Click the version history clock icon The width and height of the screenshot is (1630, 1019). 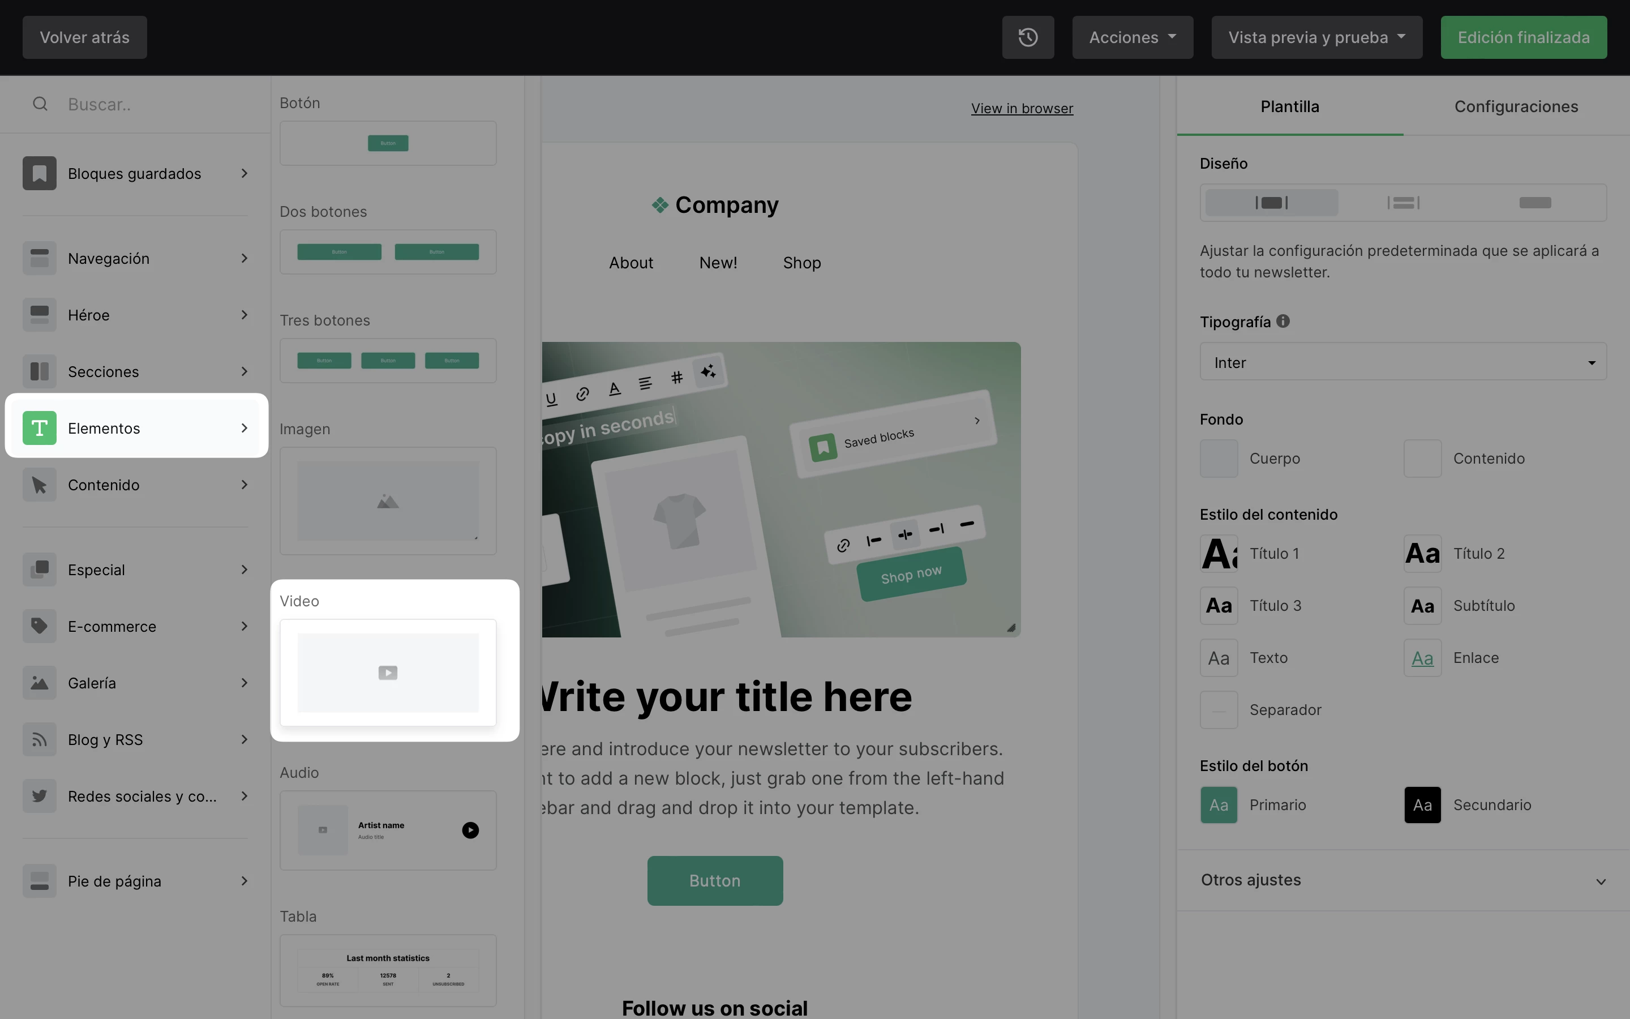click(x=1027, y=37)
